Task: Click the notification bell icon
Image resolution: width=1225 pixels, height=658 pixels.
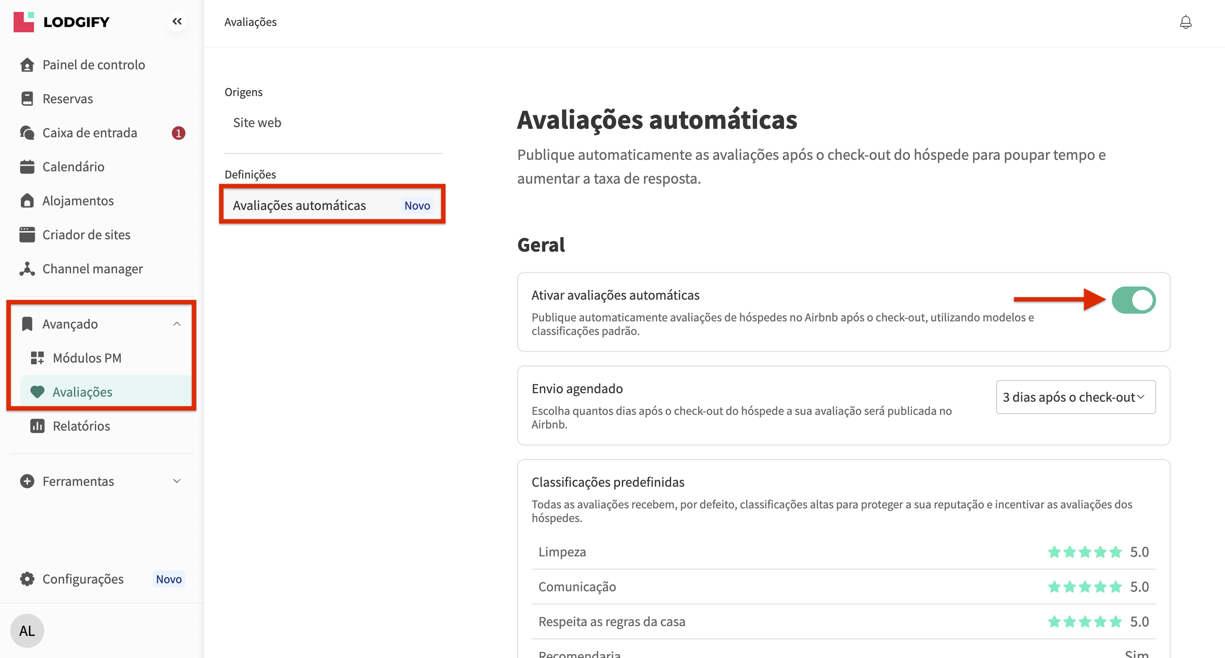Action: [x=1185, y=22]
